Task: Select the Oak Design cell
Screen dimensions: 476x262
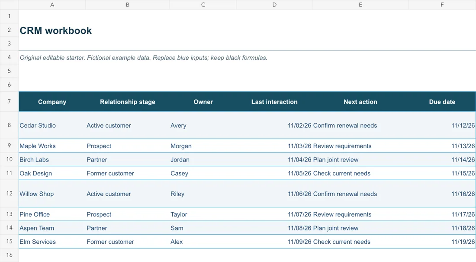Action: [x=52, y=173]
